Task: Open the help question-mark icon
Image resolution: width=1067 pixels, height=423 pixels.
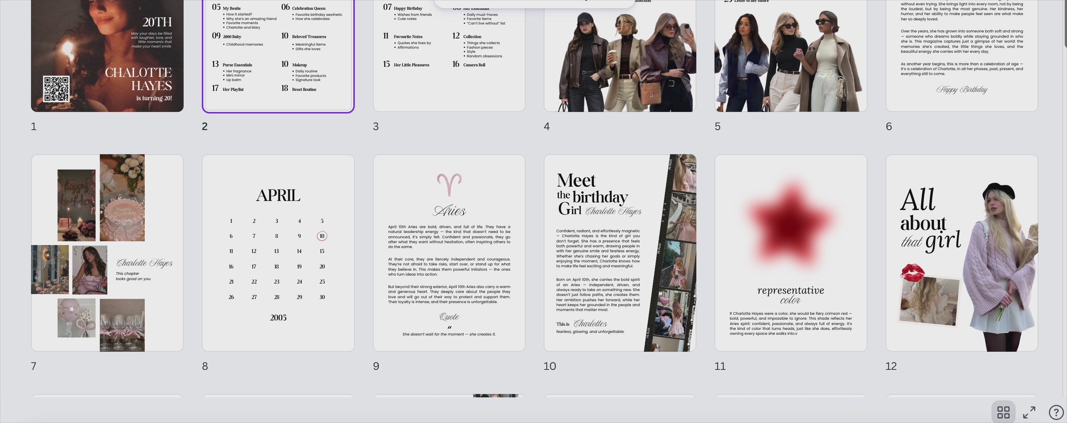Action: 1056,412
